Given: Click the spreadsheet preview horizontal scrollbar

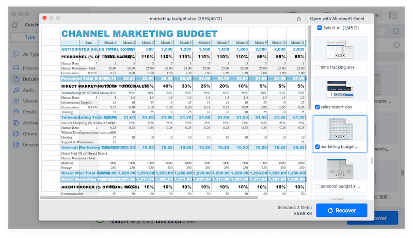Looking at the screenshot, I should pos(149,197).
